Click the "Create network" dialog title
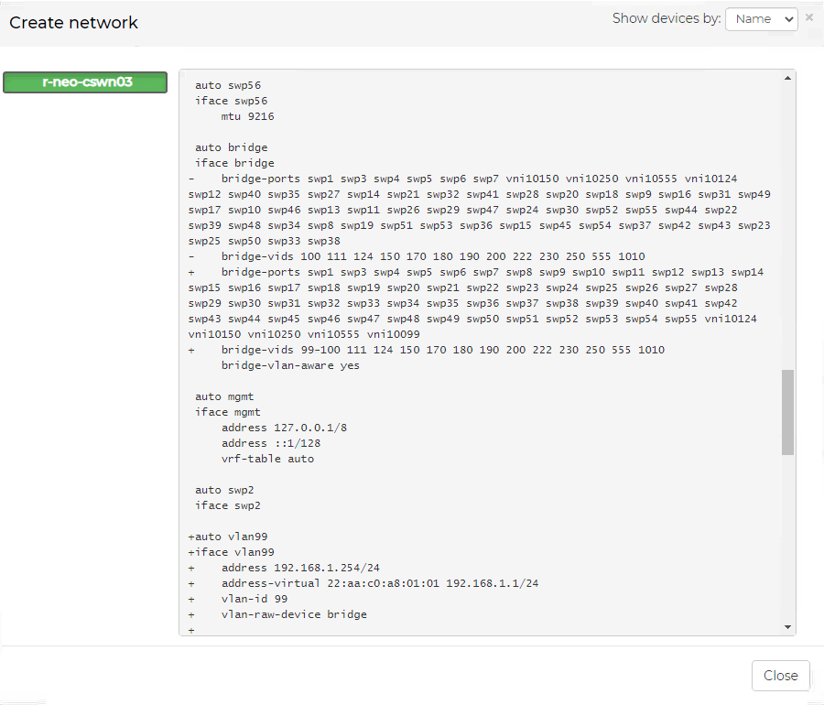Screen dimensions: 824x705 click(74, 23)
